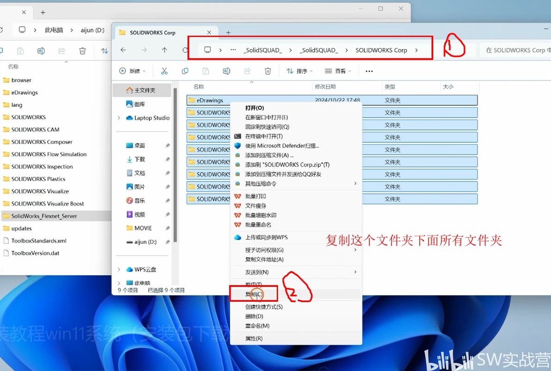Click Share icon in SOLIDWORKS Corp toolbar
The width and height of the screenshot is (551, 371).
[x=247, y=71]
